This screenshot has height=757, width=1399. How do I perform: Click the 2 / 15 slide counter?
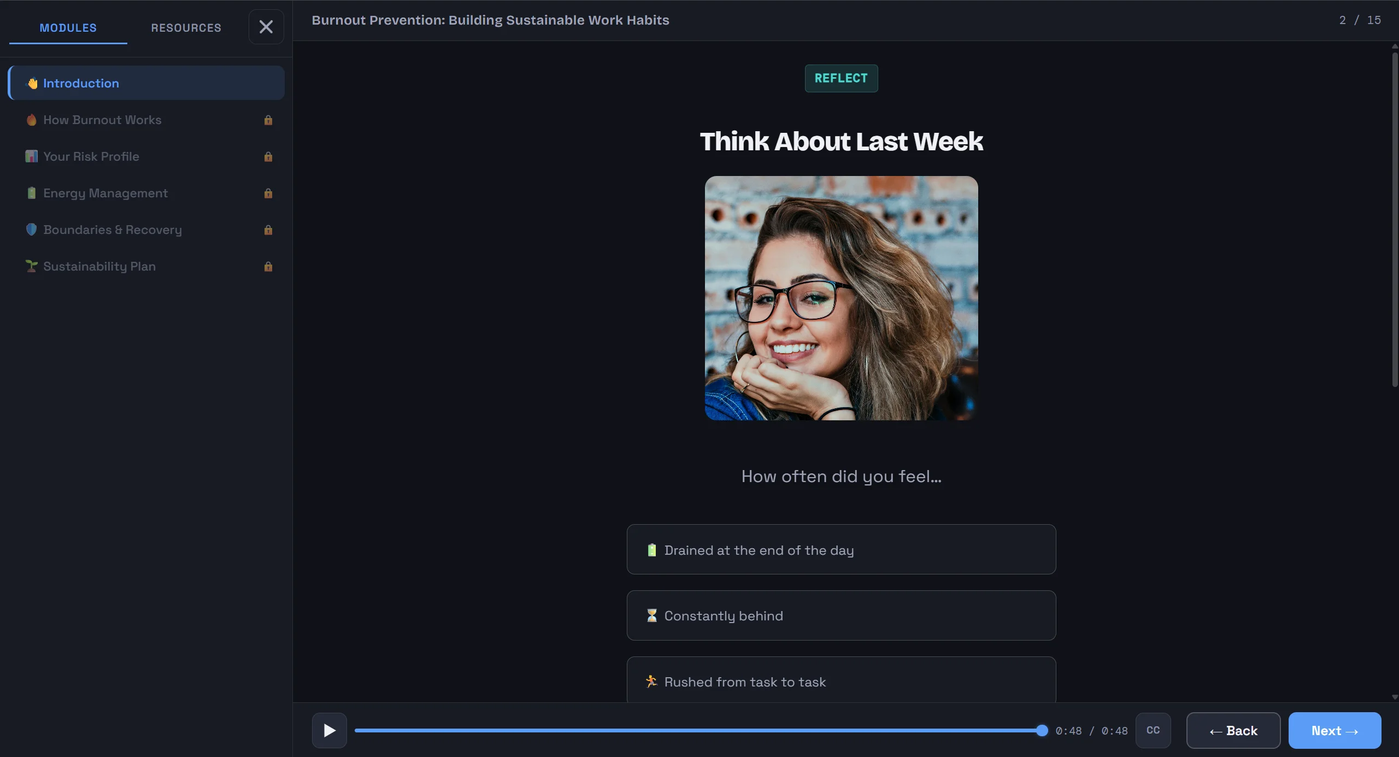tap(1360, 20)
